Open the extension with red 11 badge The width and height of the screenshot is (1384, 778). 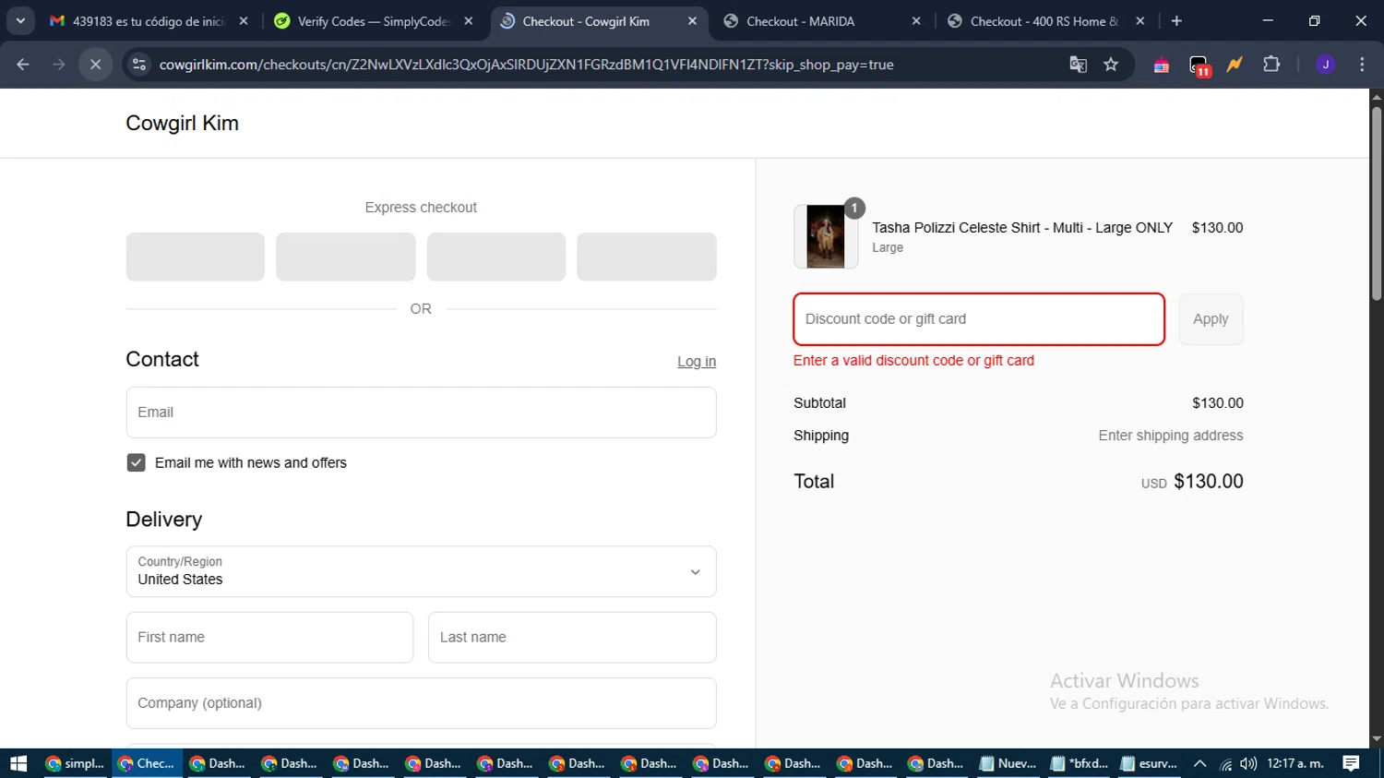point(1199,66)
